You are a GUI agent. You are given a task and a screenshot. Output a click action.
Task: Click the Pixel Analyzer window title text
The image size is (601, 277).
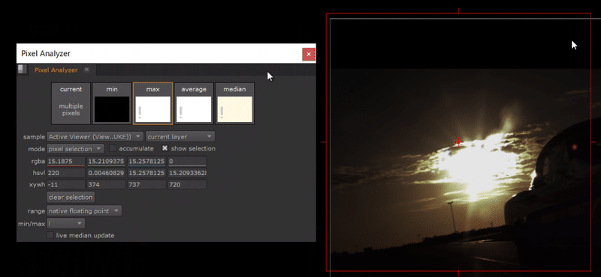[x=46, y=53]
